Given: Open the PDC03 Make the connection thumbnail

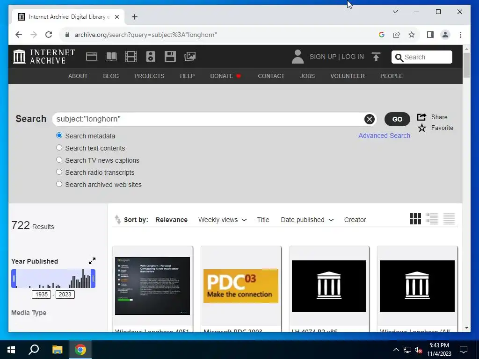Looking at the screenshot, I should coord(241,286).
